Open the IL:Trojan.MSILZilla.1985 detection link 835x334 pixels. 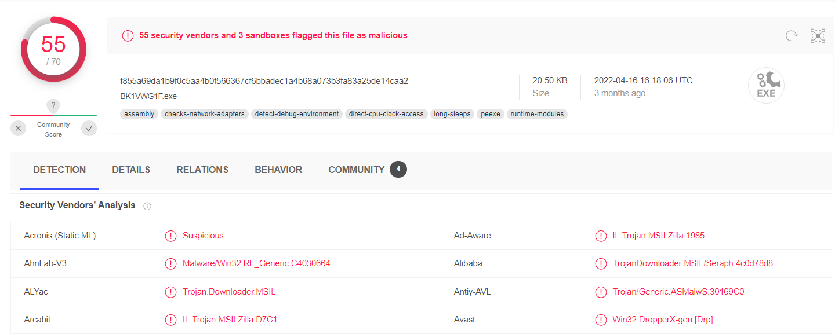coord(658,236)
